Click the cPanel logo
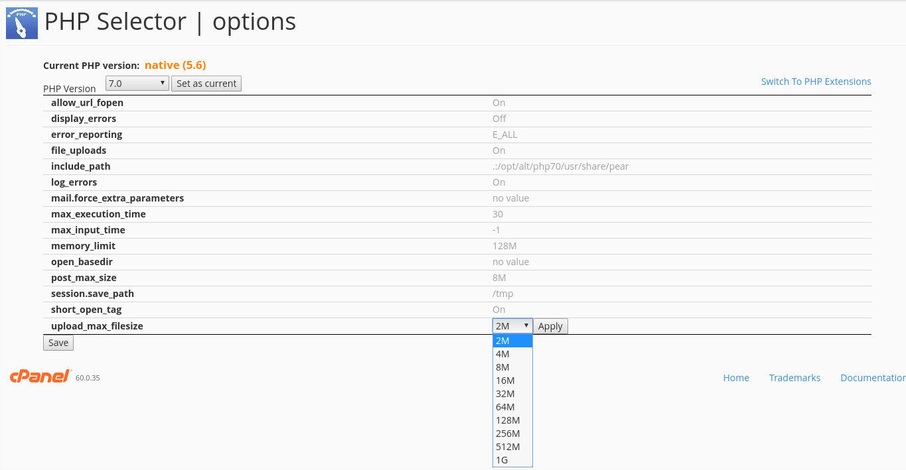906x470 pixels. click(40, 377)
